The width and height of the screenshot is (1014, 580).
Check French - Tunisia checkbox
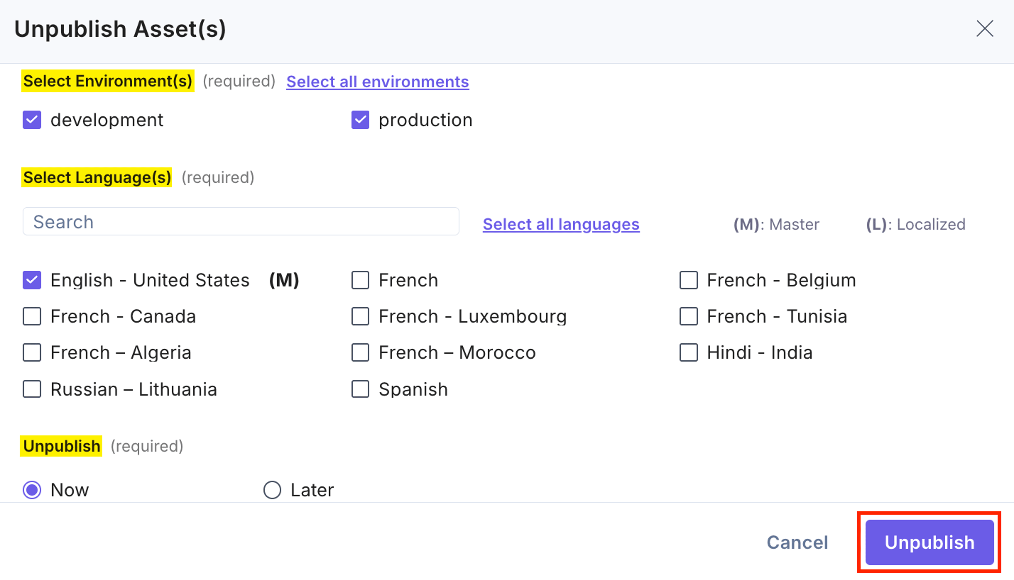(x=689, y=316)
